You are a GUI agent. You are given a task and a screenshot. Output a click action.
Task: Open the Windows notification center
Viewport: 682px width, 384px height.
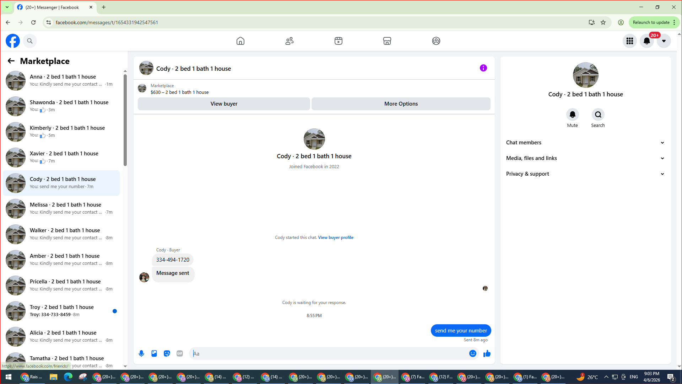[671, 377]
